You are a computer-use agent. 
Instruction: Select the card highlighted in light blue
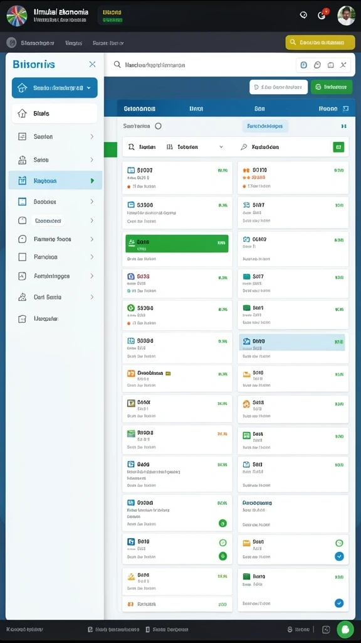pos(292,342)
